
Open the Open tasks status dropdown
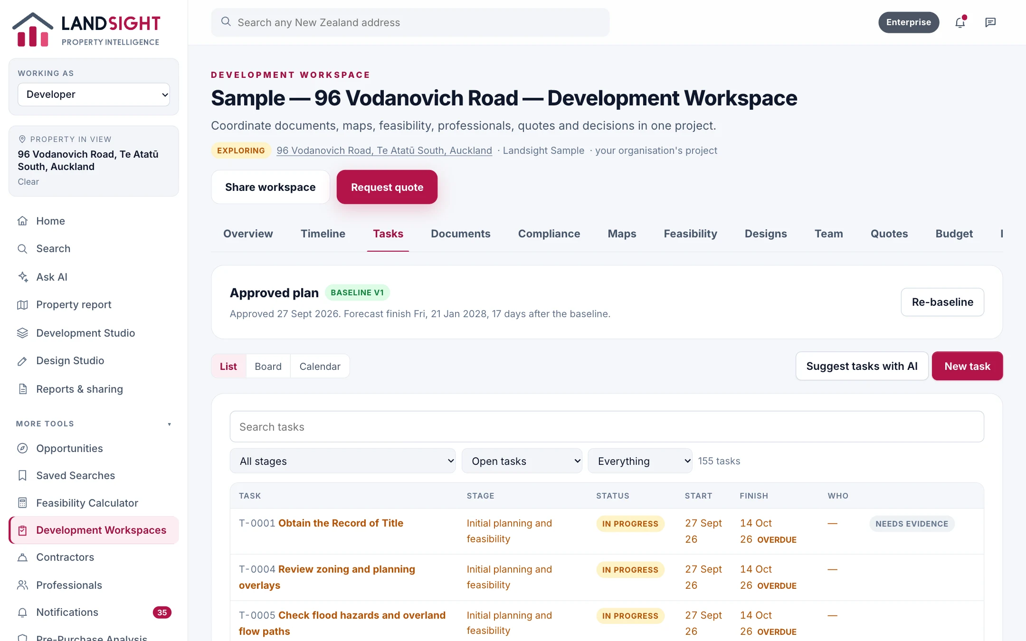[x=522, y=461]
